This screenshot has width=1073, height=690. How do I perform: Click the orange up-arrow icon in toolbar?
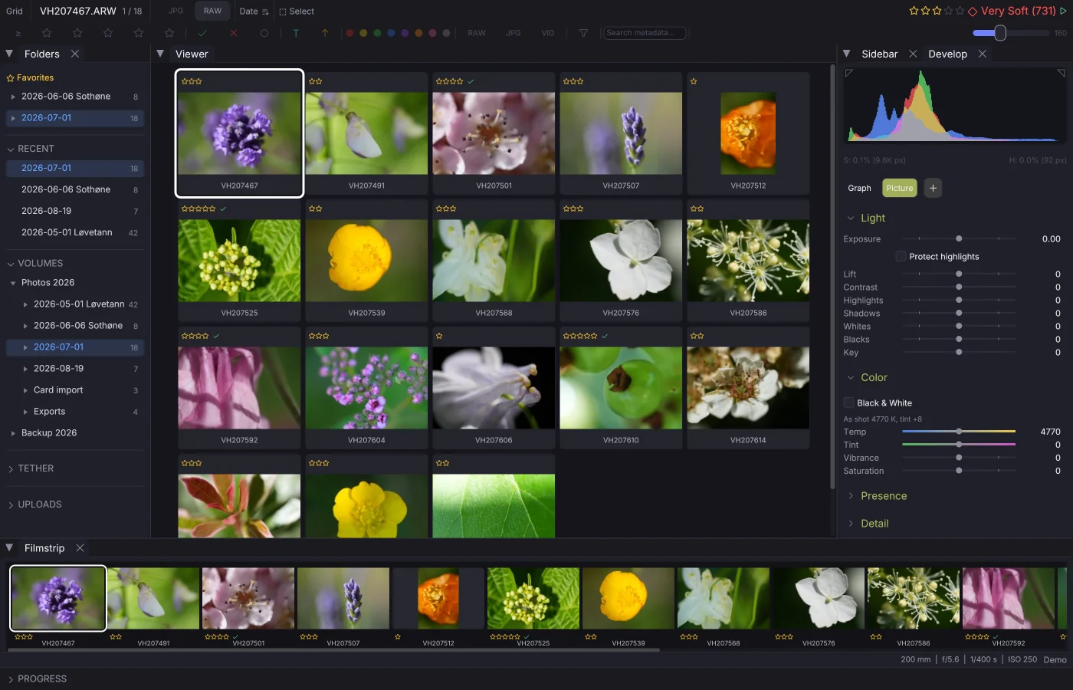coord(325,33)
